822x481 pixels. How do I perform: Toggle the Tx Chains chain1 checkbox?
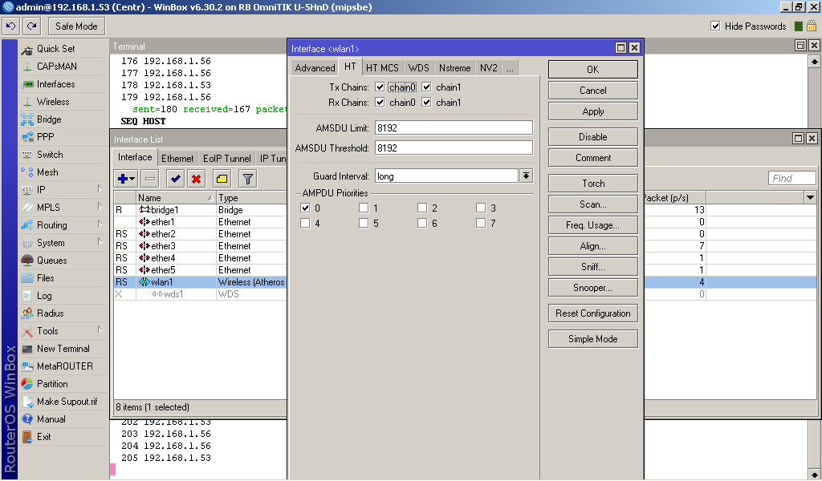(x=426, y=87)
